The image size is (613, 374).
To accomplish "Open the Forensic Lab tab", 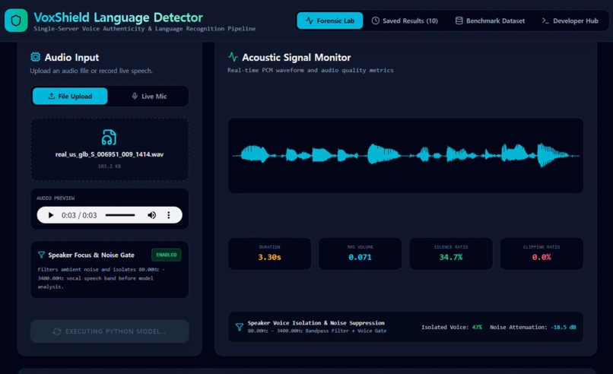I will [329, 21].
